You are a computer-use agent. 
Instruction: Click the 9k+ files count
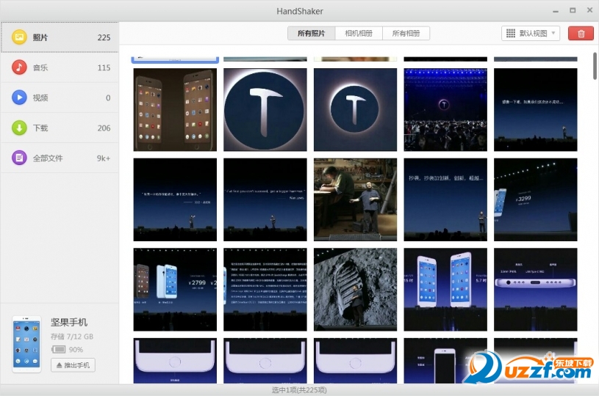104,158
